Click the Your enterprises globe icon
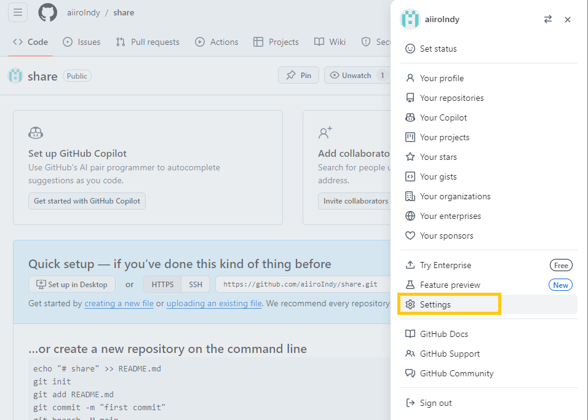 (x=410, y=216)
